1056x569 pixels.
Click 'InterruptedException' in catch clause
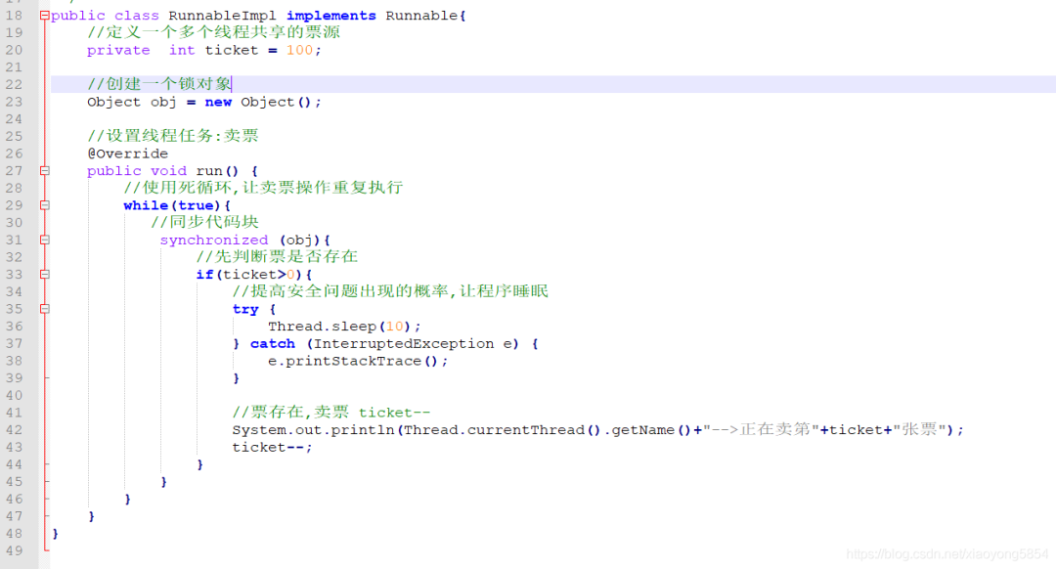[x=404, y=344]
